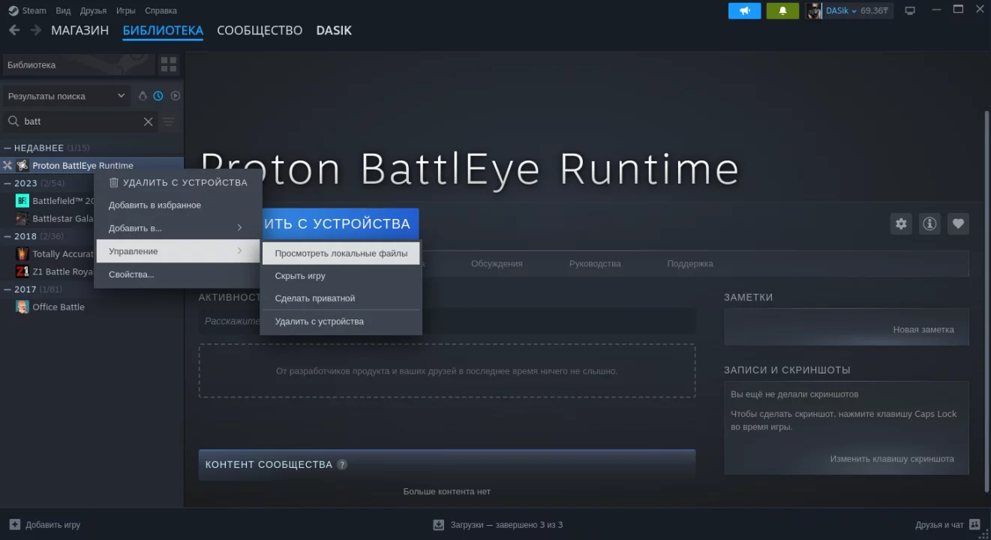Select Battlestar Galactica entry icon
Image resolution: width=991 pixels, height=540 pixels.
pos(23,219)
